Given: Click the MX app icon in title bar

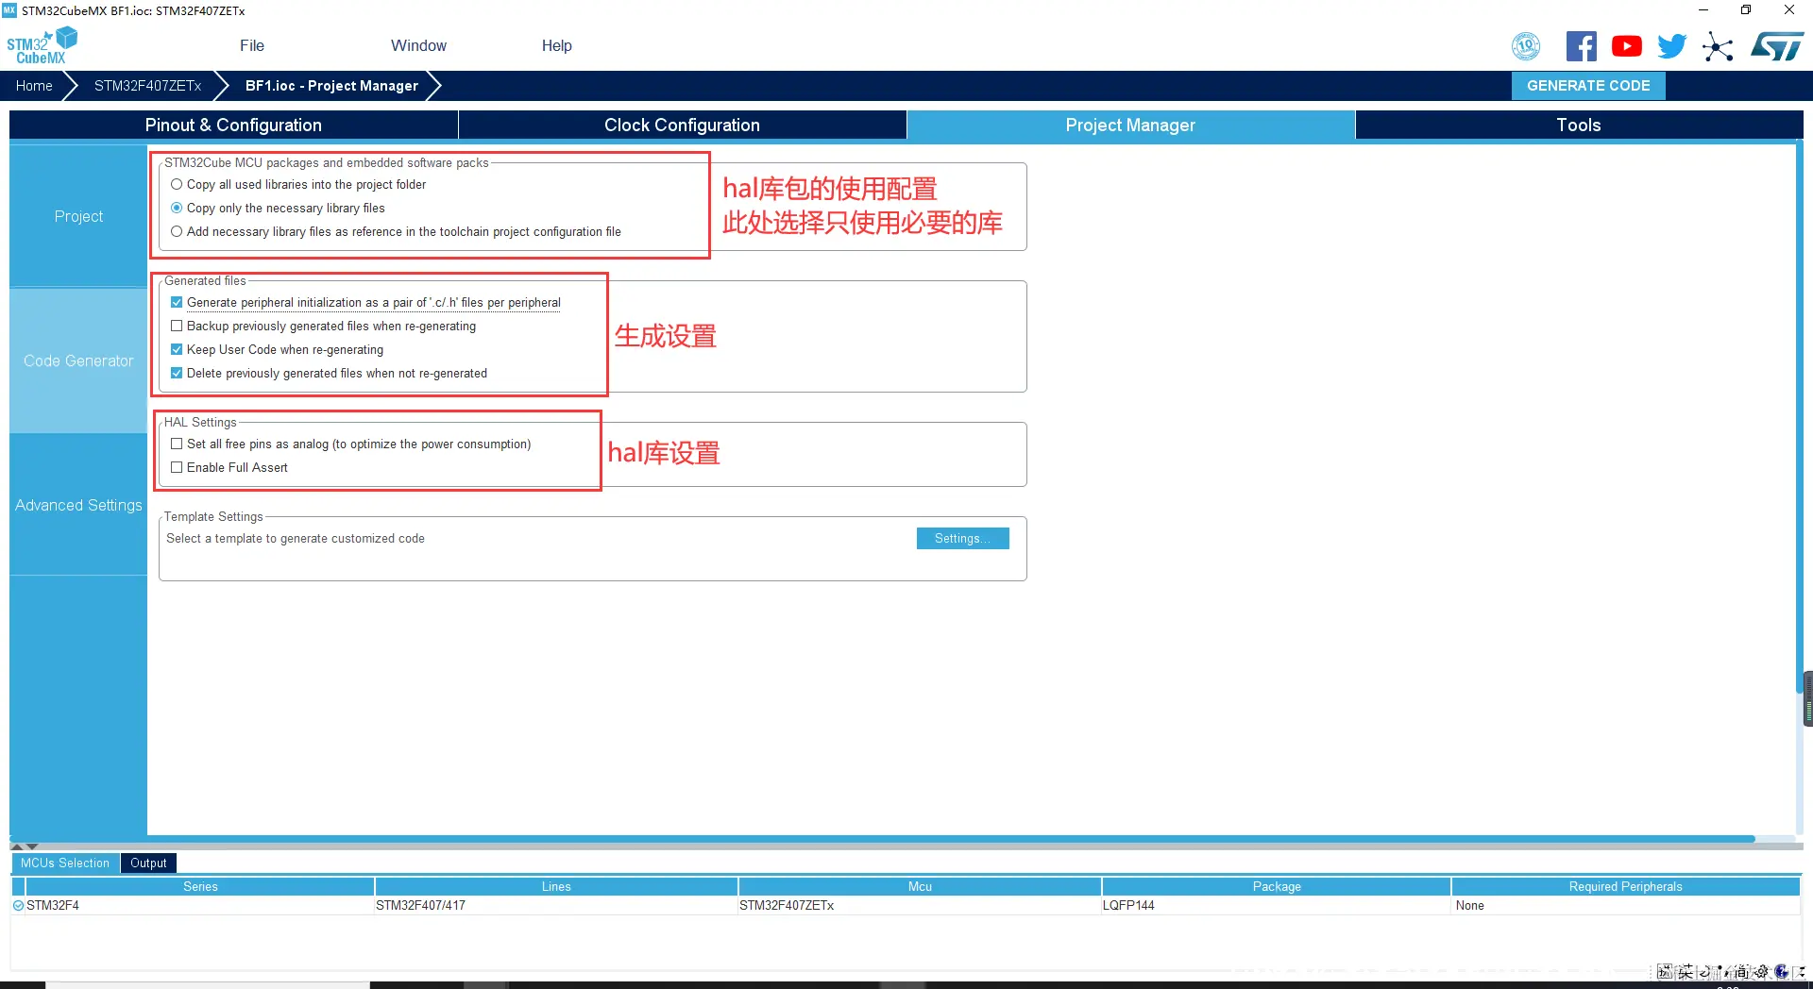Looking at the screenshot, I should [x=9, y=10].
